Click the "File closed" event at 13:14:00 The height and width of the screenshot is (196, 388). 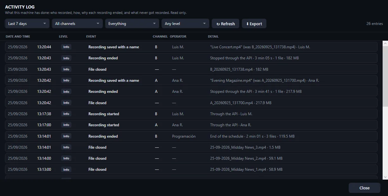(97, 158)
